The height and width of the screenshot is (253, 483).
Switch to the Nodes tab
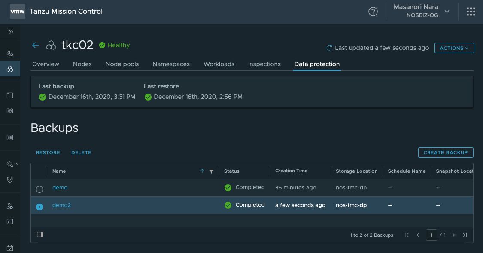[82, 64]
